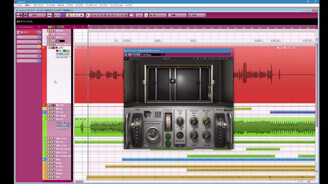Open the 編集(E) menu

tap(28, 5)
